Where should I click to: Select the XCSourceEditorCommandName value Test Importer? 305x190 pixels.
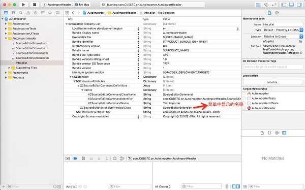pos(172,103)
